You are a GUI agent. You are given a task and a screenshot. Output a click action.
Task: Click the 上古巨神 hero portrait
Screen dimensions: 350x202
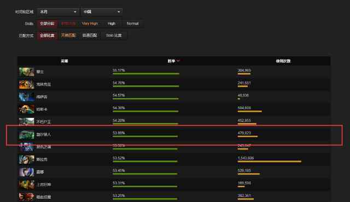[x=27, y=185]
